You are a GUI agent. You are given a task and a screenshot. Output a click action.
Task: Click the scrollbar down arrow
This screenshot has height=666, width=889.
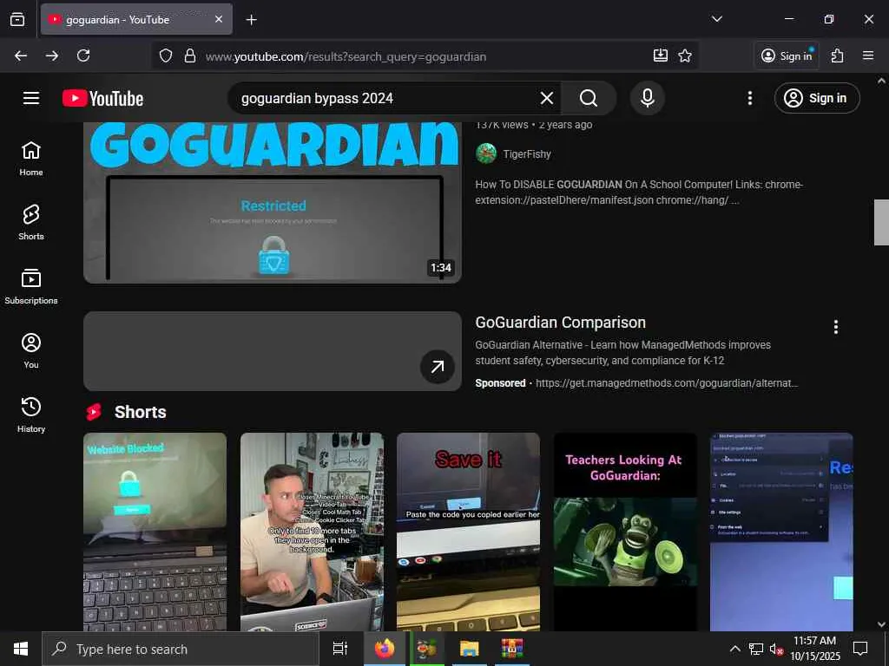[x=881, y=624]
